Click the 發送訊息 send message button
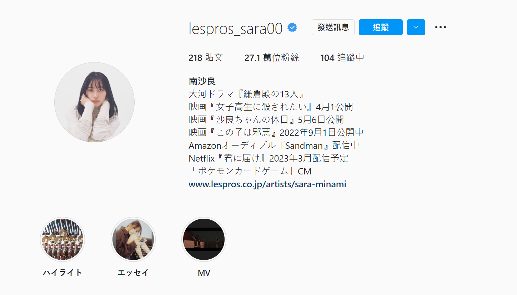 pos(333,27)
